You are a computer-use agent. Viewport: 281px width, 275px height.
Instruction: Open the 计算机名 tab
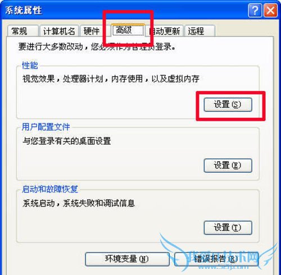[59, 31]
